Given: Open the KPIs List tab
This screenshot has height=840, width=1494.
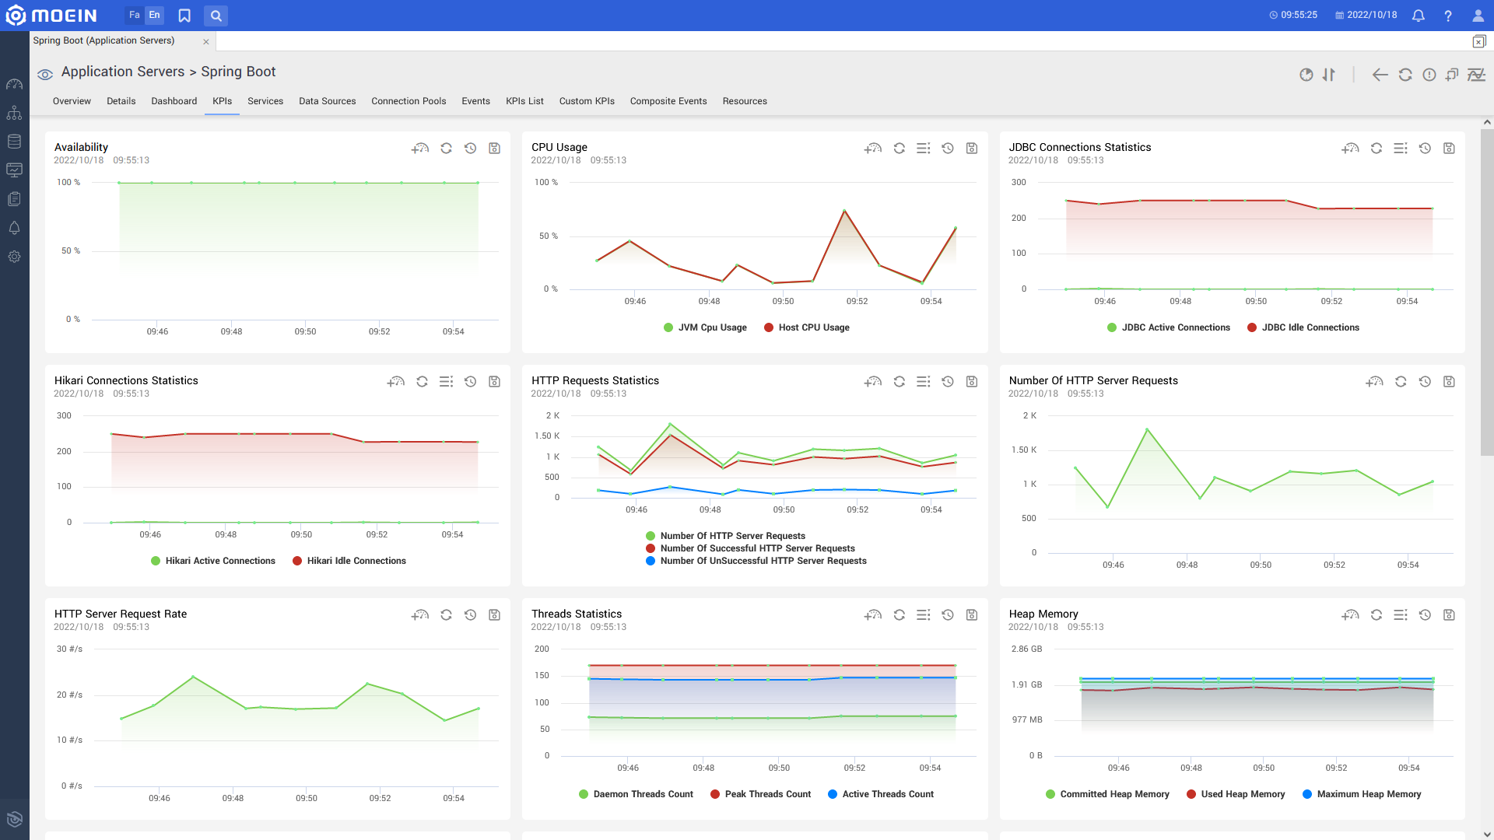Looking at the screenshot, I should pos(524,101).
